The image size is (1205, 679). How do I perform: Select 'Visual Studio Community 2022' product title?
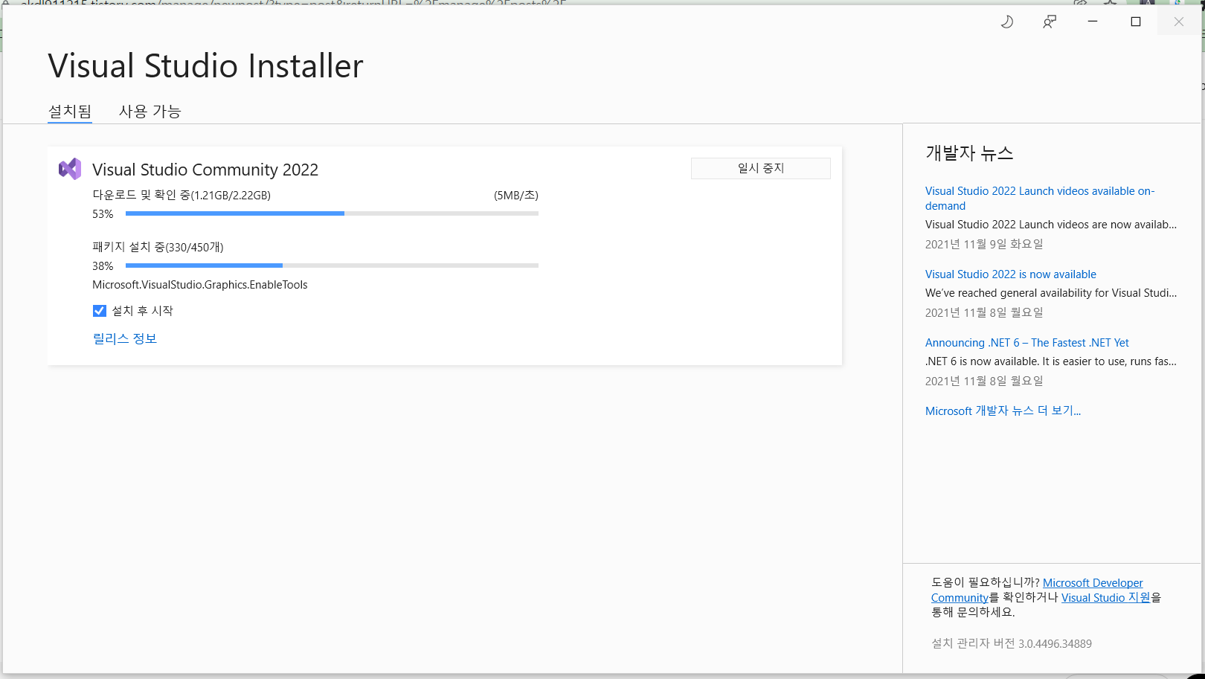click(x=205, y=170)
